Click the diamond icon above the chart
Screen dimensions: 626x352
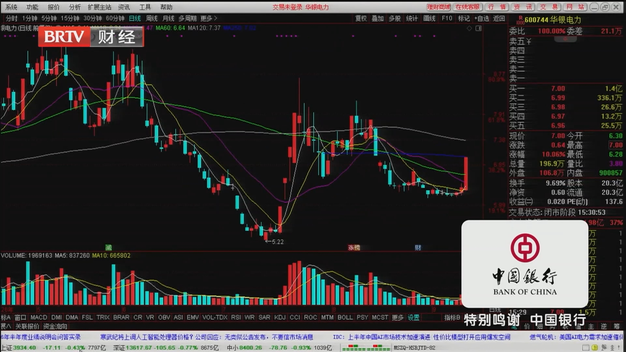pos(469,28)
